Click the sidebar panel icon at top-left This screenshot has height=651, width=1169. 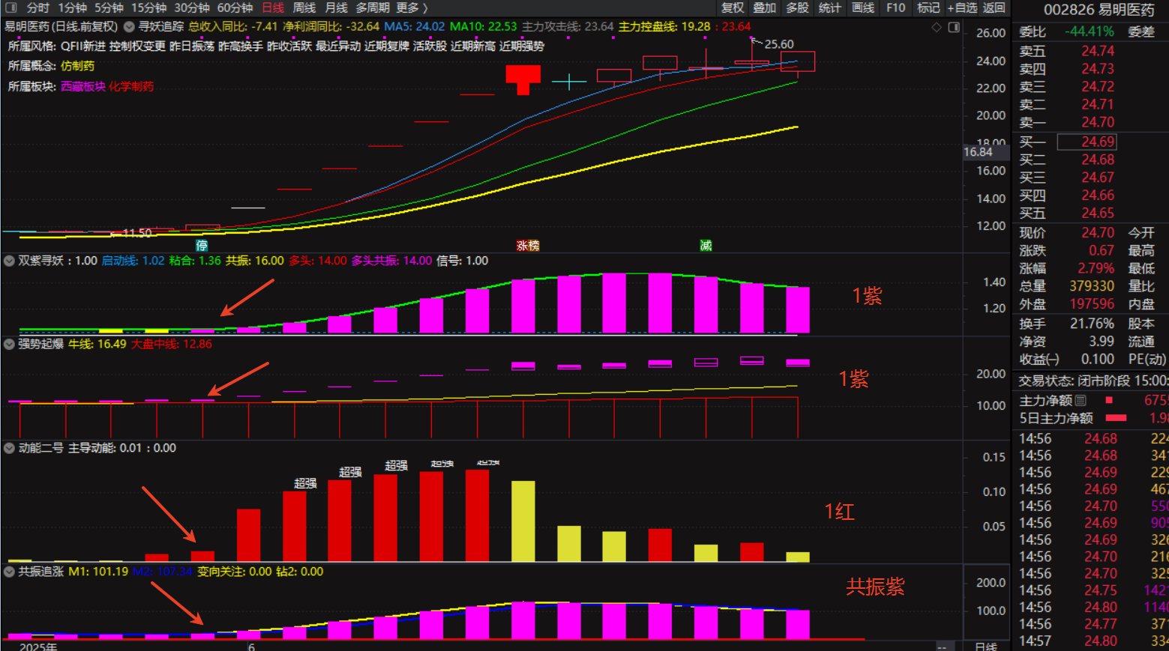(x=10, y=7)
